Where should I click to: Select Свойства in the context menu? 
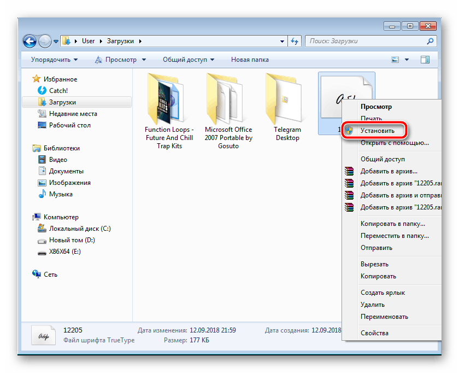(374, 333)
